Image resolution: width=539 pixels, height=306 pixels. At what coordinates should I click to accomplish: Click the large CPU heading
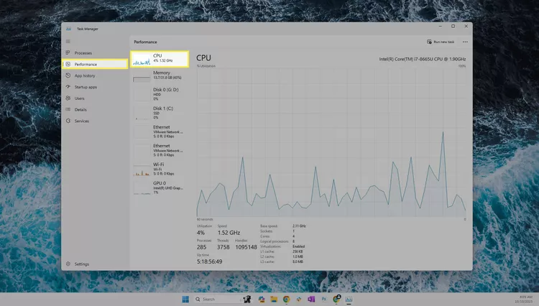click(203, 57)
